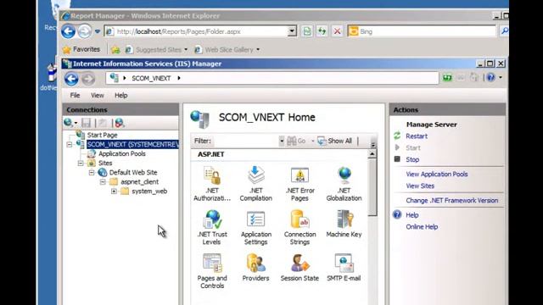
Task: Click the help question mark icon in IIS toolbar
Action: pyautogui.click(x=490, y=77)
